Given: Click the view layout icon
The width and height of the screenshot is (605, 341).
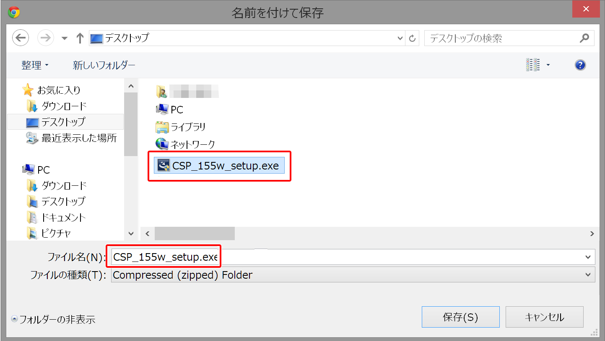Looking at the screenshot, I should (533, 65).
